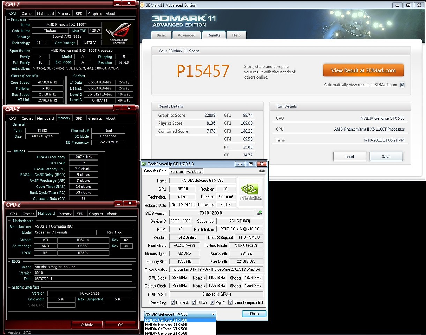Click the Close button in GPU-Z

coord(254,314)
